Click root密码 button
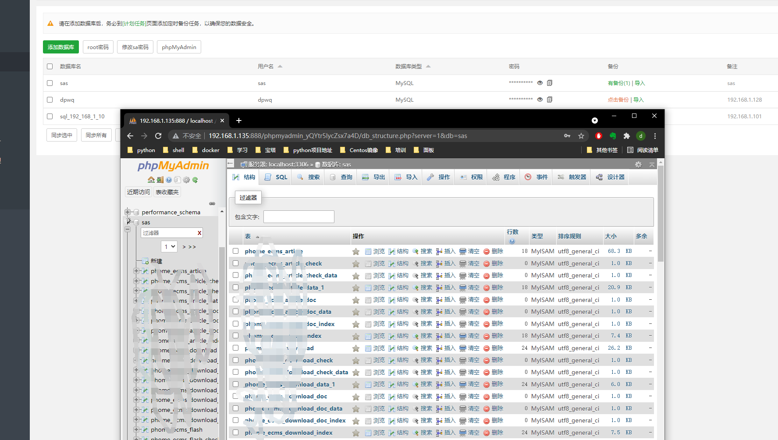The width and height of the screenshot is (778, 440). (x=98, y=47)
